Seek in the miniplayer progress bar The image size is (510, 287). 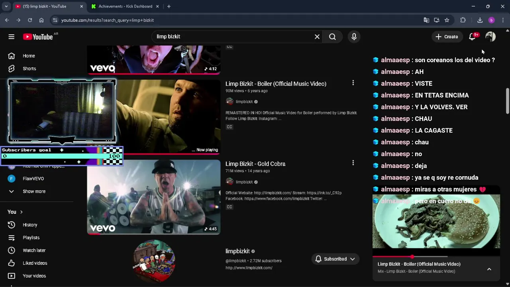click(436, 257)
